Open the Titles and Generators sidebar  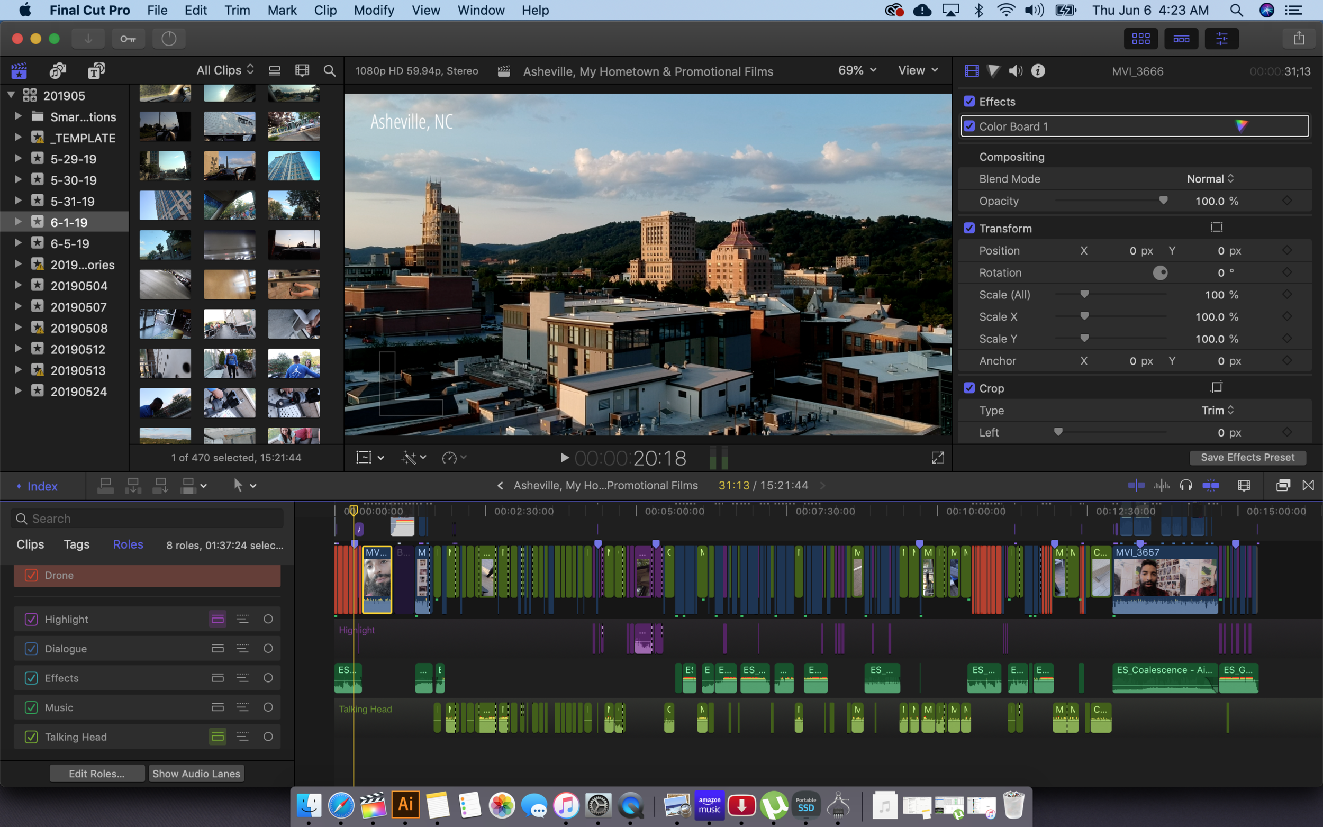[96, 70]
